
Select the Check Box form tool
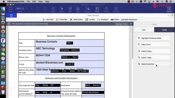point(62,20)
